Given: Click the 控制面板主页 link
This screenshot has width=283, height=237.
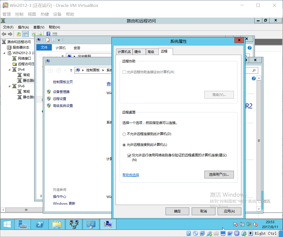Looking at the screenshot, I should click(63, 82).
